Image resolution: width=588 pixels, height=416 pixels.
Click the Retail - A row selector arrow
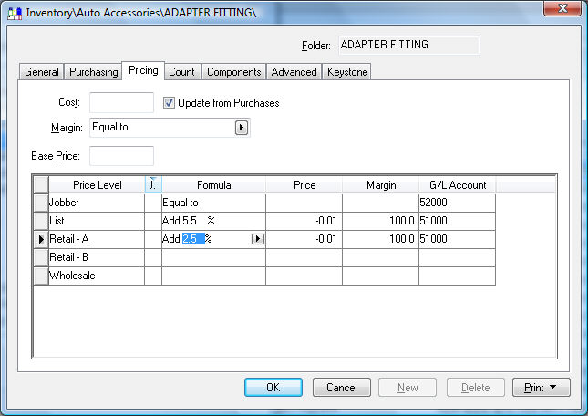tap(40, 239)
